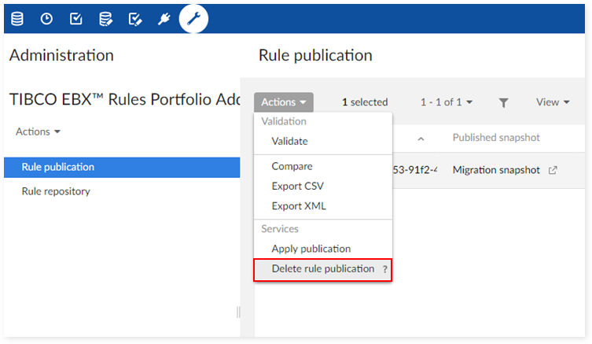Click the 53-91f2 identifier cell
This screenshot has height=344, width=592.
pyautogui.click(x=414, y=170)
